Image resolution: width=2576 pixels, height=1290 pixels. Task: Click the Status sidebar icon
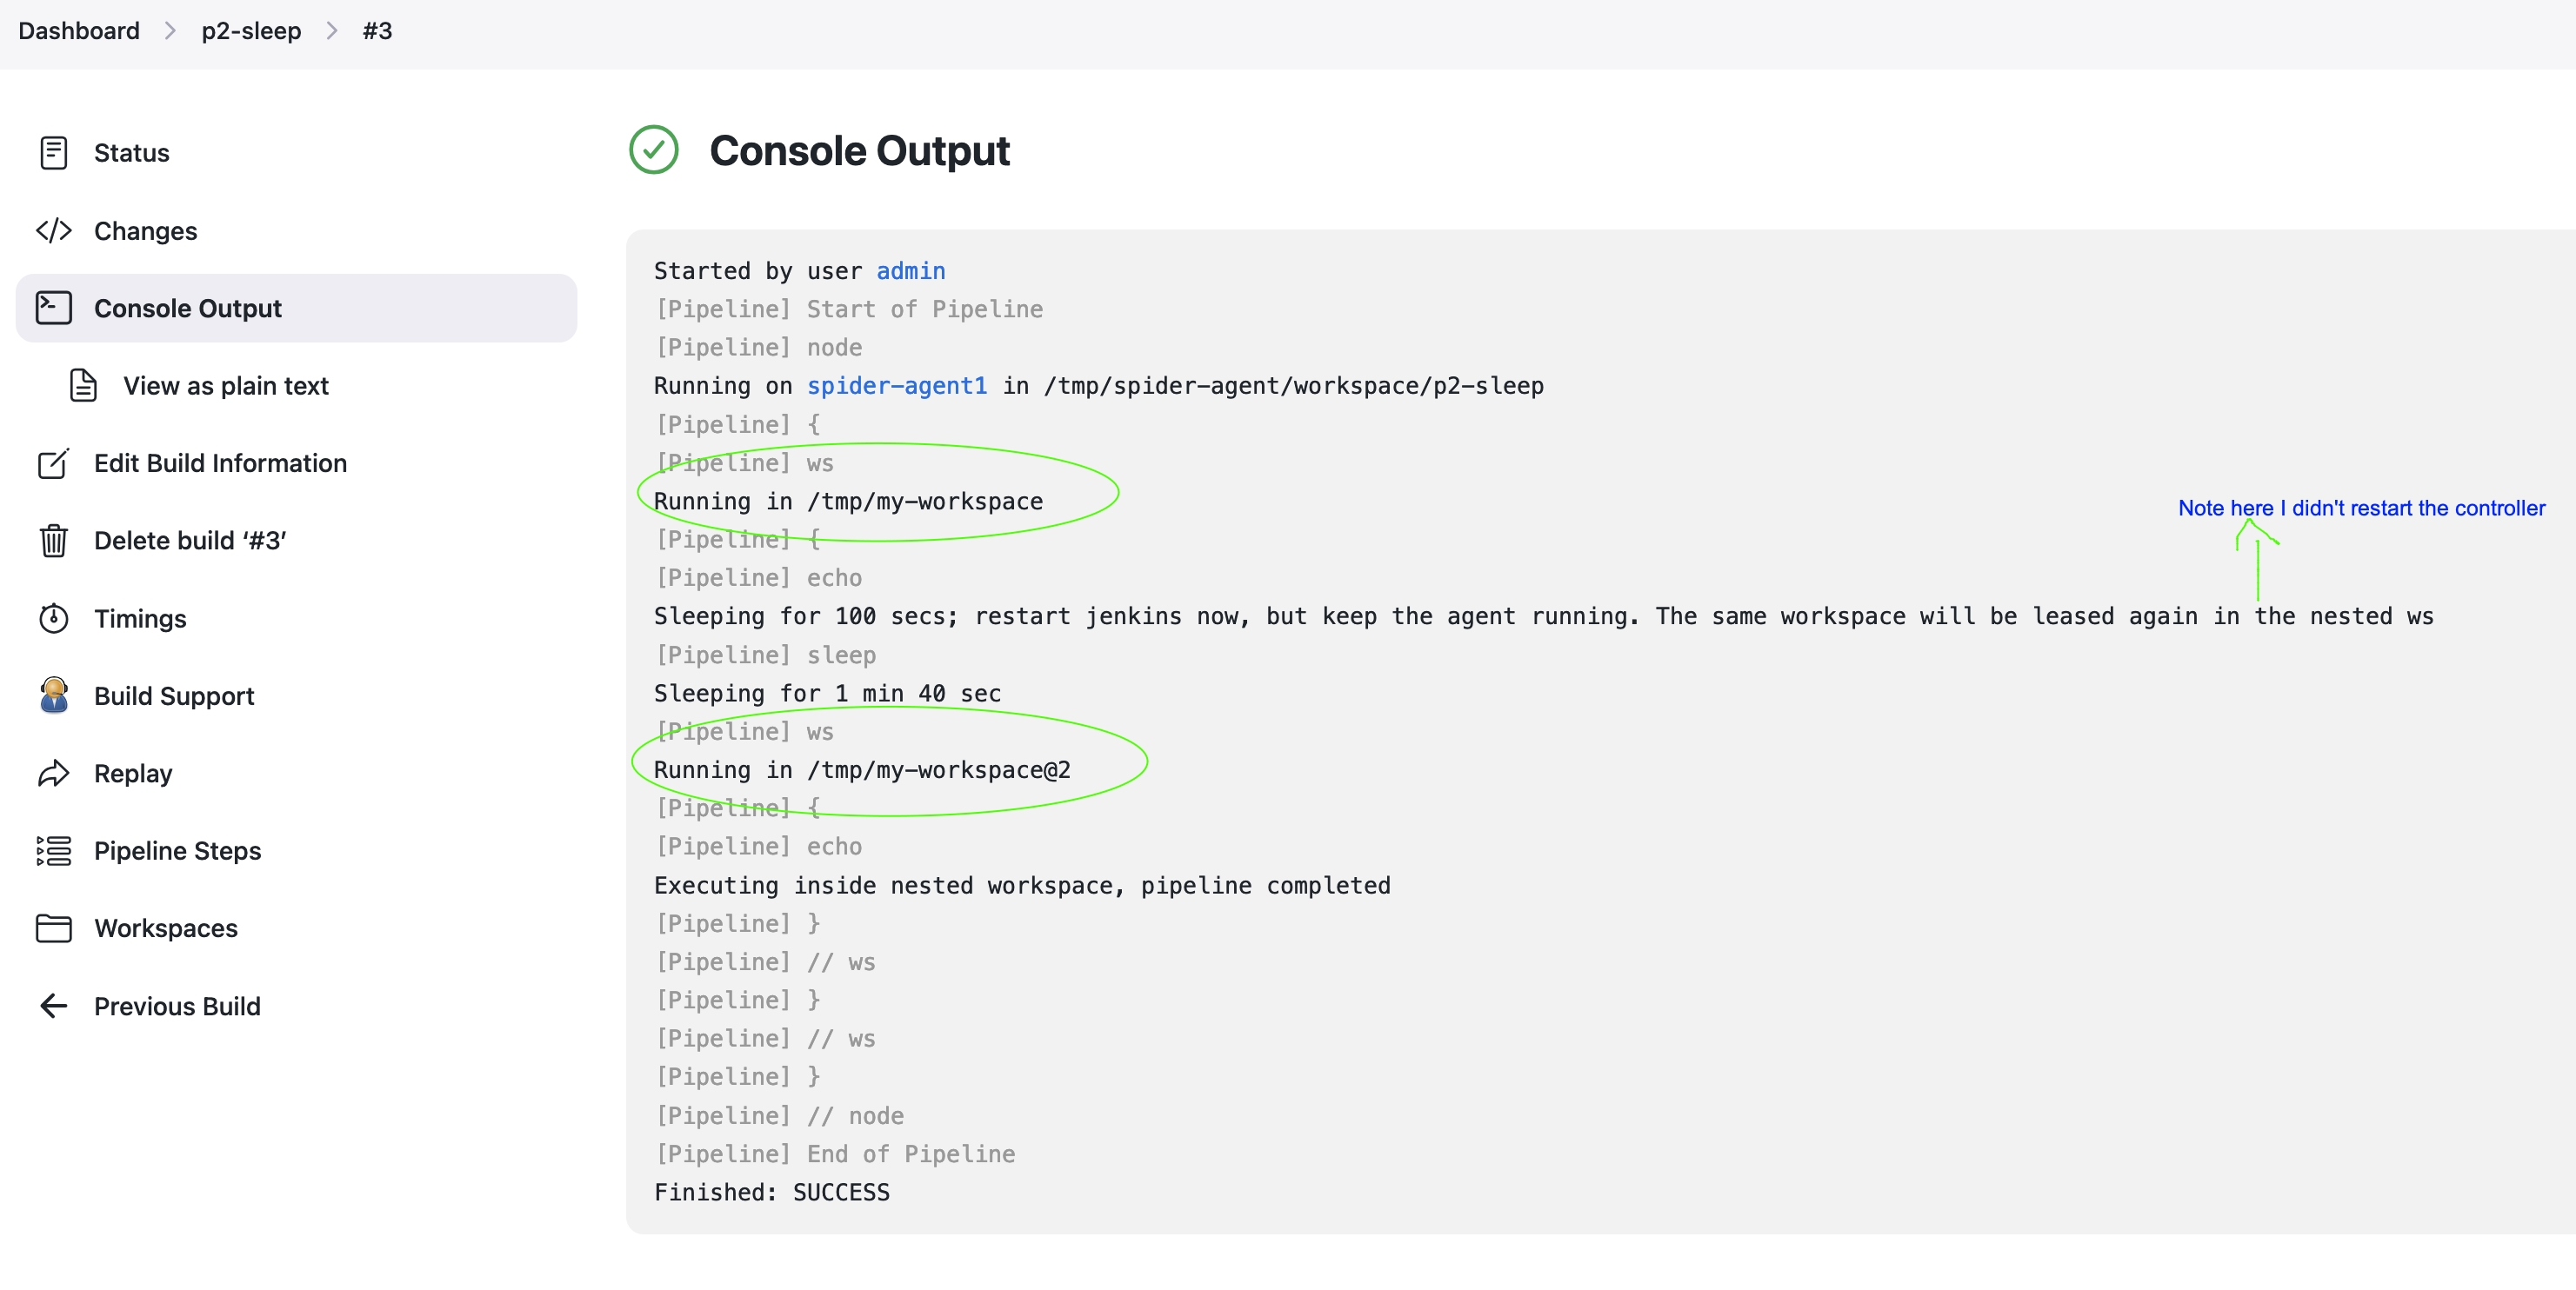pyautogui.click(x=53, y=153)
